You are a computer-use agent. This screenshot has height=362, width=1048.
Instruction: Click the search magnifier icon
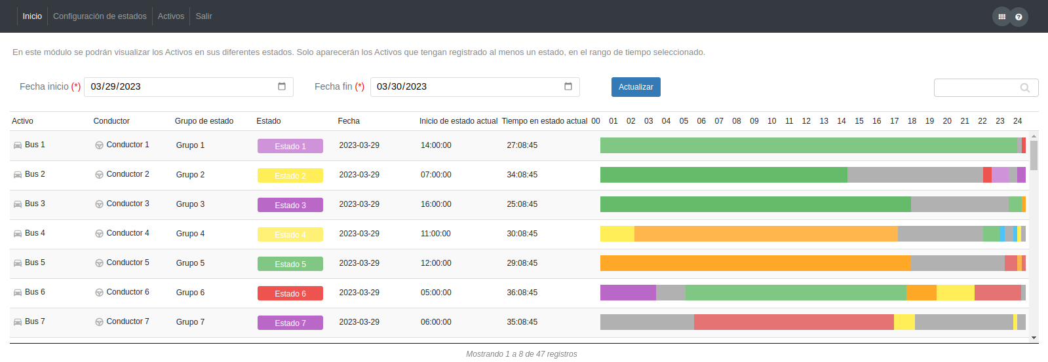pyautogui.click(x=1025, y=88)
